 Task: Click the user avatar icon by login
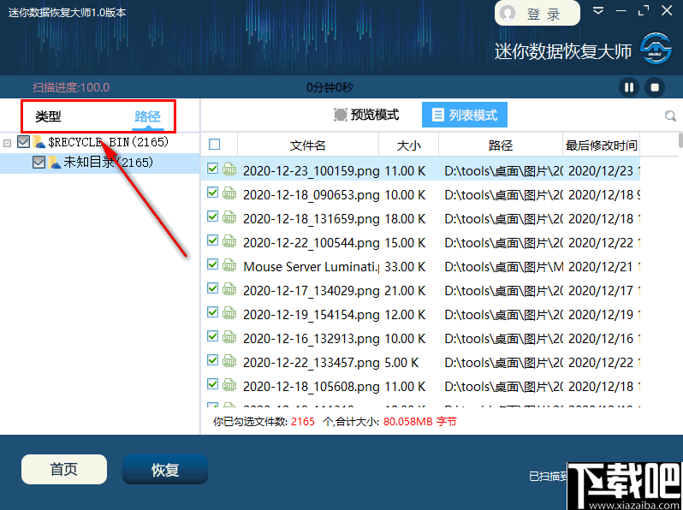tap(508, 13)
